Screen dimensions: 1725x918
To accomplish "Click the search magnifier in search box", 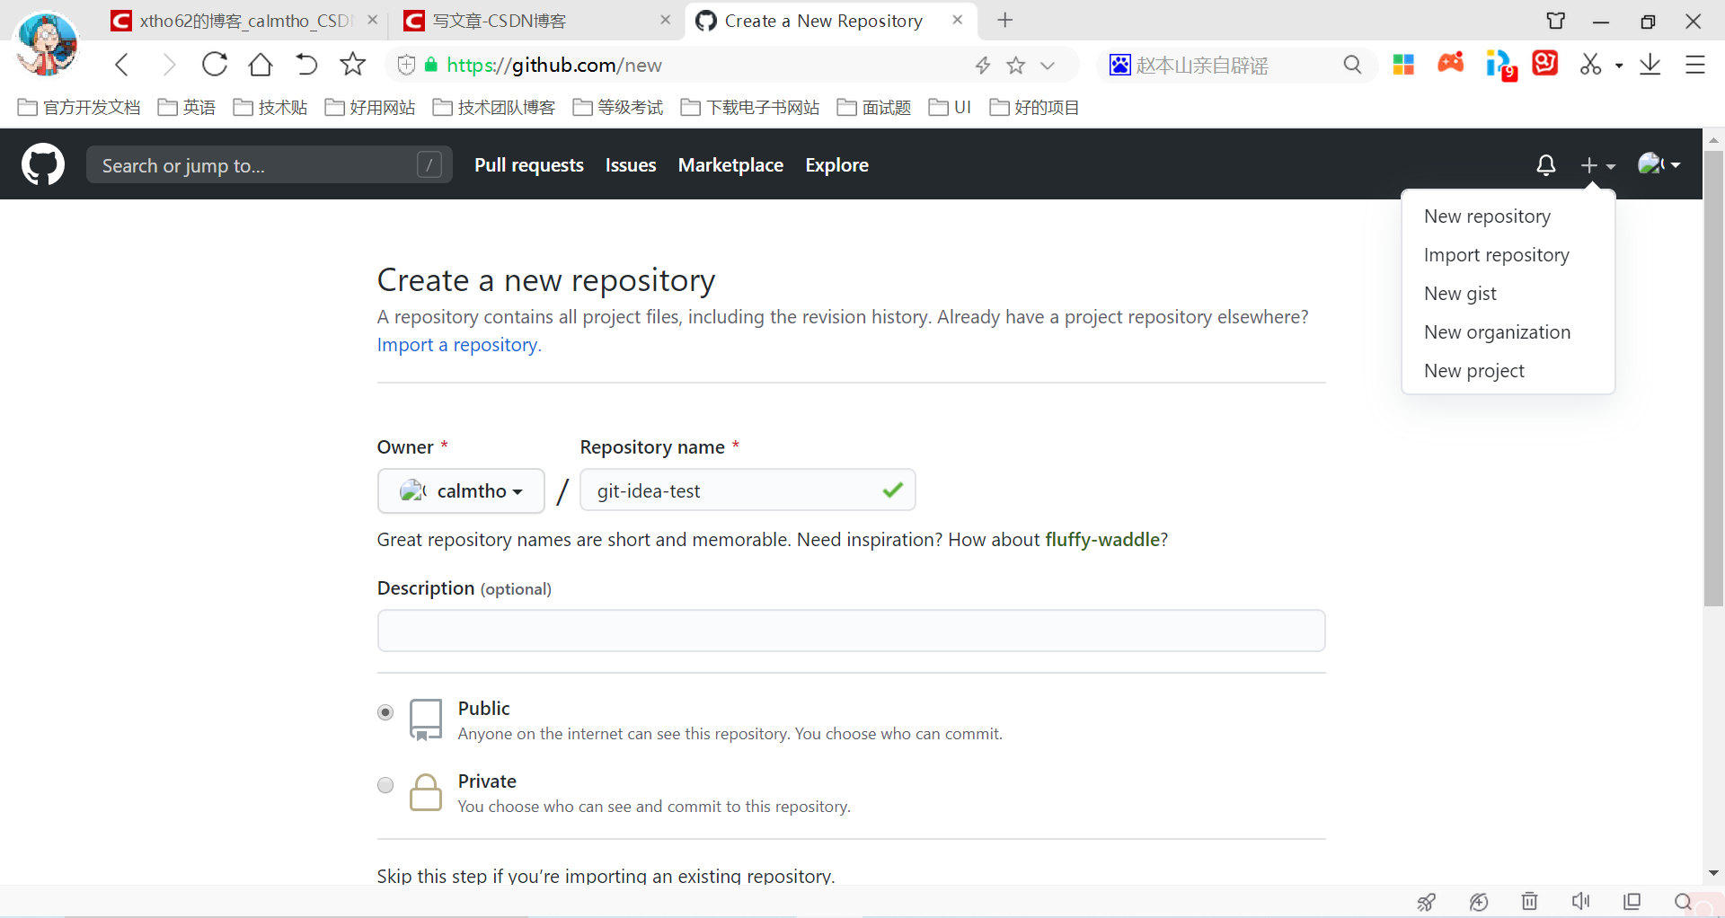I will pos(1352,65).
